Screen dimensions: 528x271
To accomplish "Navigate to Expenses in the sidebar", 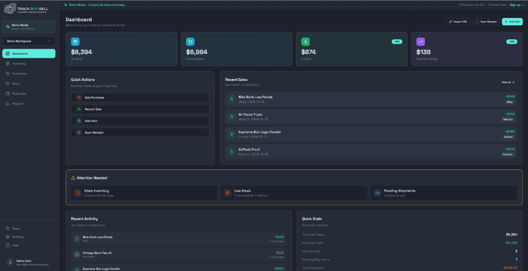I will click(x=29, y=94).
